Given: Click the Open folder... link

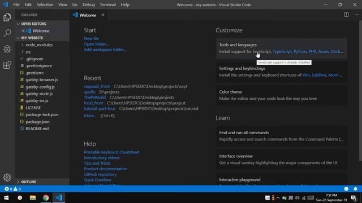Looking at the screenshot, I should tap(96, 44).
